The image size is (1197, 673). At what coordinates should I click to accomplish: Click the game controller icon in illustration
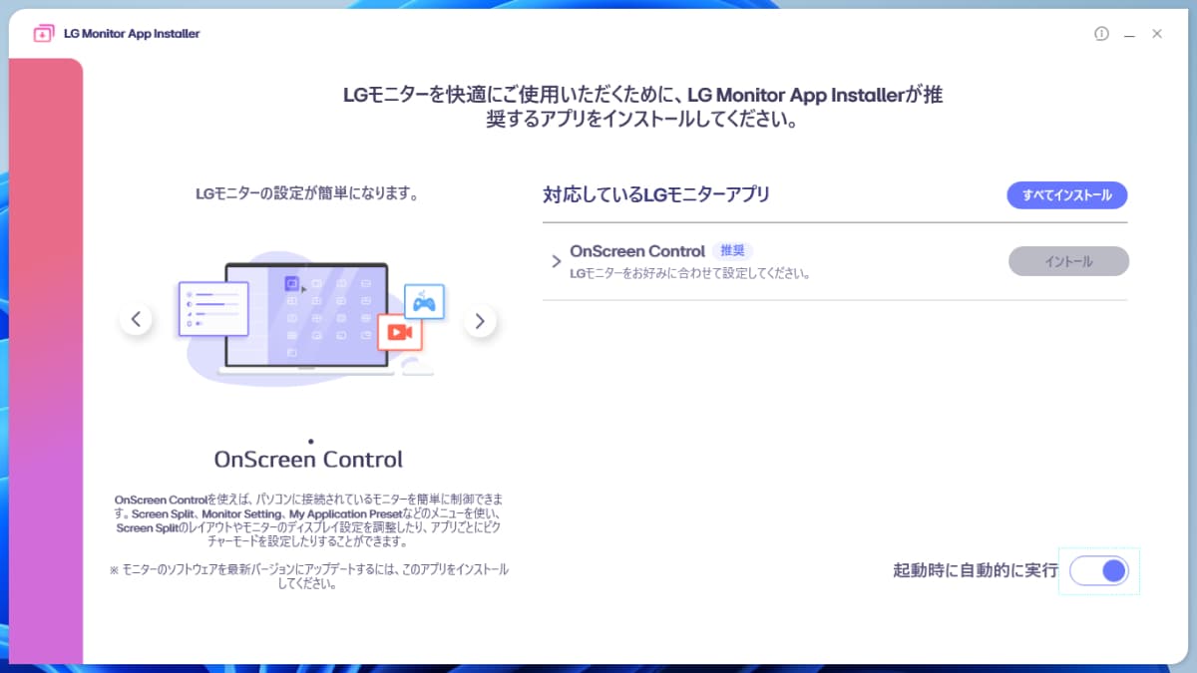(x=425, y=301)
